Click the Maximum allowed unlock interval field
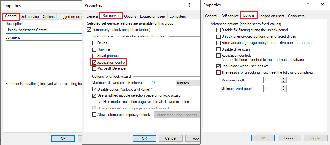Screen dimensions: 330x145 161,83
